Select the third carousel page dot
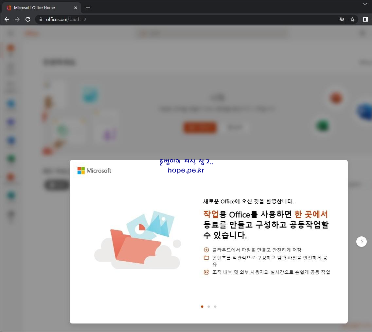The height and width of the screenshot is (332, 372). coord(215,306)
